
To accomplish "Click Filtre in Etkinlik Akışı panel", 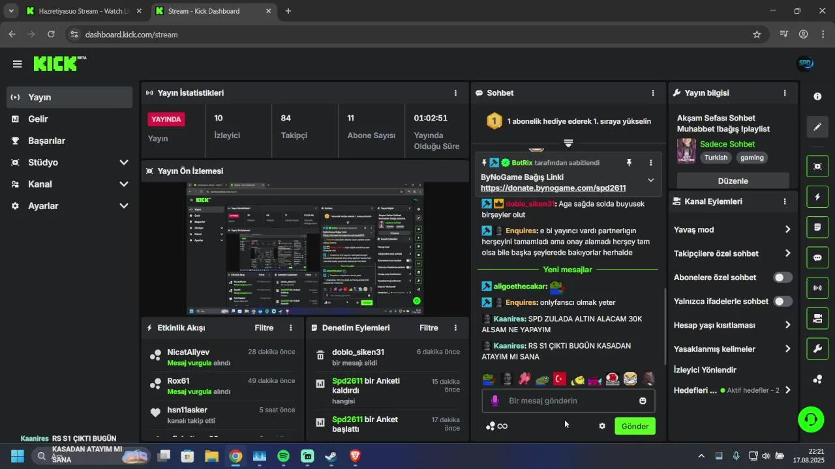I will point(264,328).
